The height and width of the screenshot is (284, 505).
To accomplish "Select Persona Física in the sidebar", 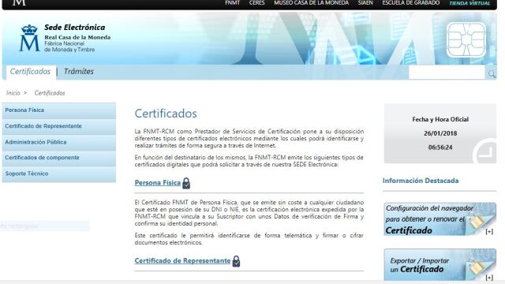I will pyautogui.click(x=59, y=110).
